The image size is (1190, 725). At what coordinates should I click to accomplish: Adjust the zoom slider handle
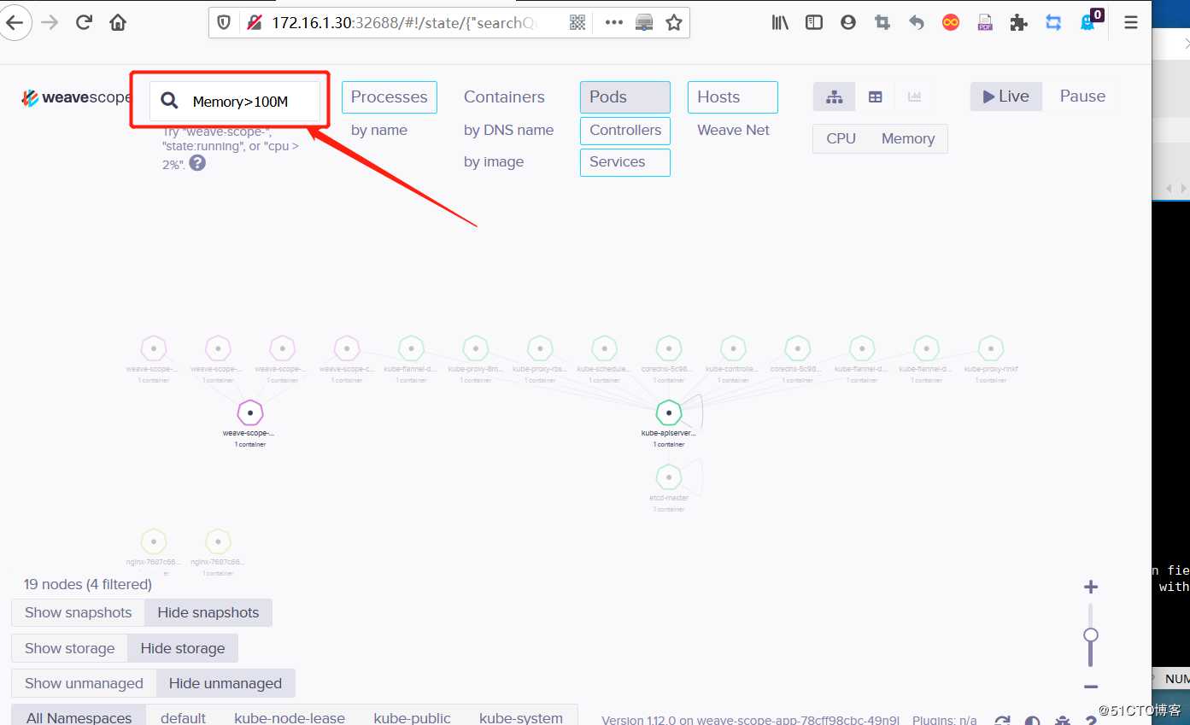coord(1090,634)
